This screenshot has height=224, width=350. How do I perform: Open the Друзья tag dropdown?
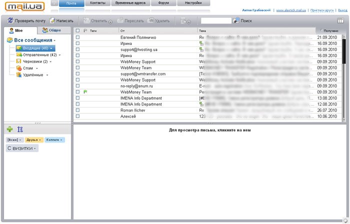pyautogui.click(x=41, y=139)
